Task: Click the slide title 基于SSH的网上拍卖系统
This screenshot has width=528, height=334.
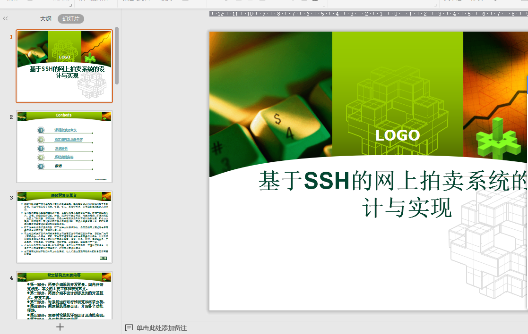Action: click(393, 181)
